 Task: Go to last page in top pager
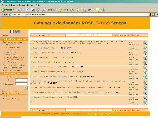(98, 35)
